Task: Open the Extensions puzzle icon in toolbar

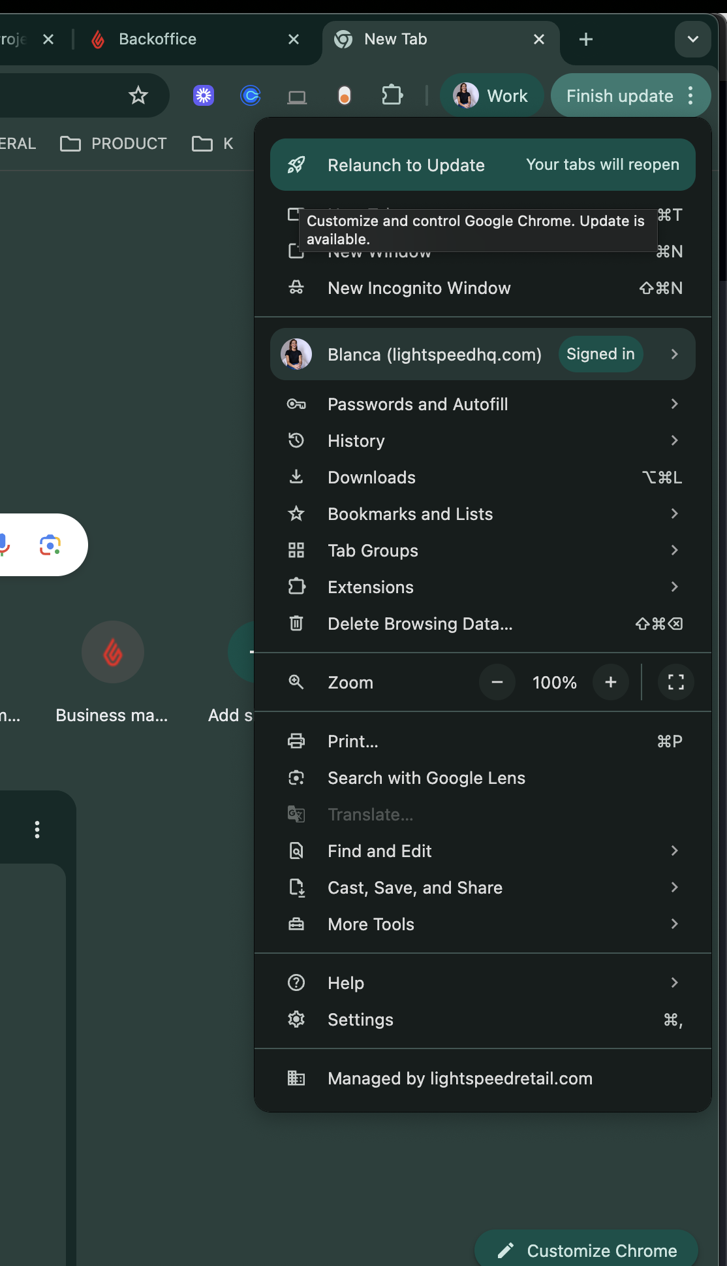Action: [x=392, y=96]
